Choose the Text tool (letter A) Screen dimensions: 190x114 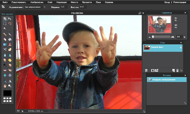[x=10, y=81]
